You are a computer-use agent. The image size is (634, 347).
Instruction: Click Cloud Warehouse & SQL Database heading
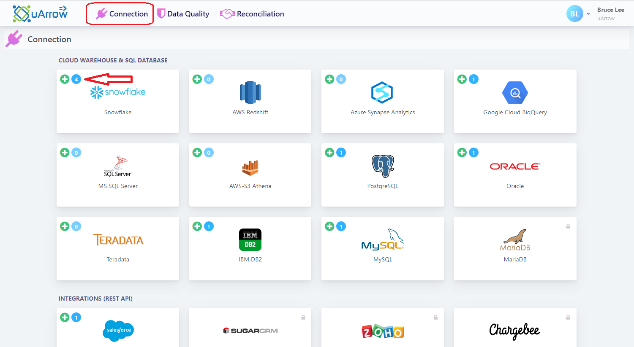(113, 60)
